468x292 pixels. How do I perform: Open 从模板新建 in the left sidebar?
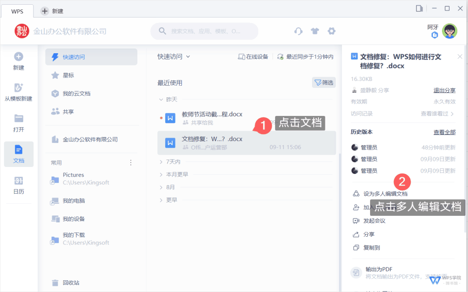coord(19,92)
